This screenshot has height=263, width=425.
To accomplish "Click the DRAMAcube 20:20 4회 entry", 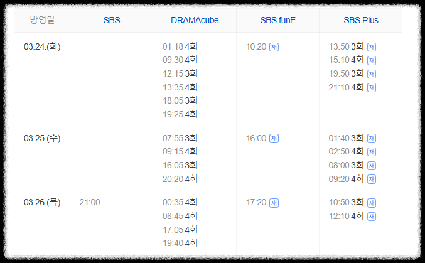I will 180,179.
